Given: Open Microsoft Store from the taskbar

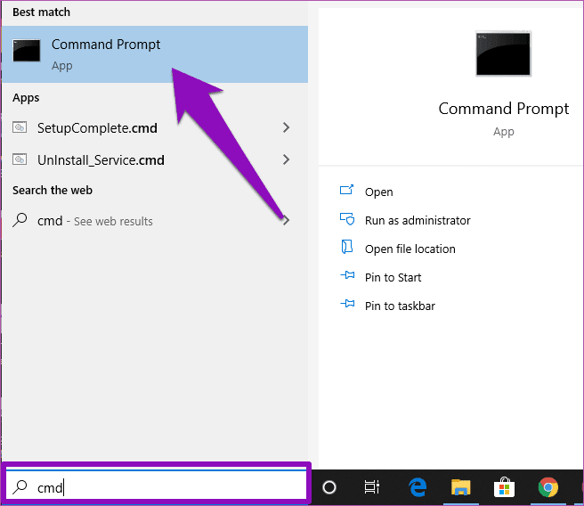Looking at the screenshot, I should [x=504, y=487].
